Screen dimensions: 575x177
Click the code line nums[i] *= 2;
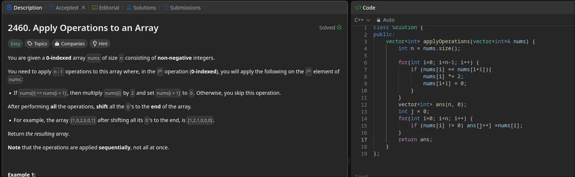(x=443, y=76)
